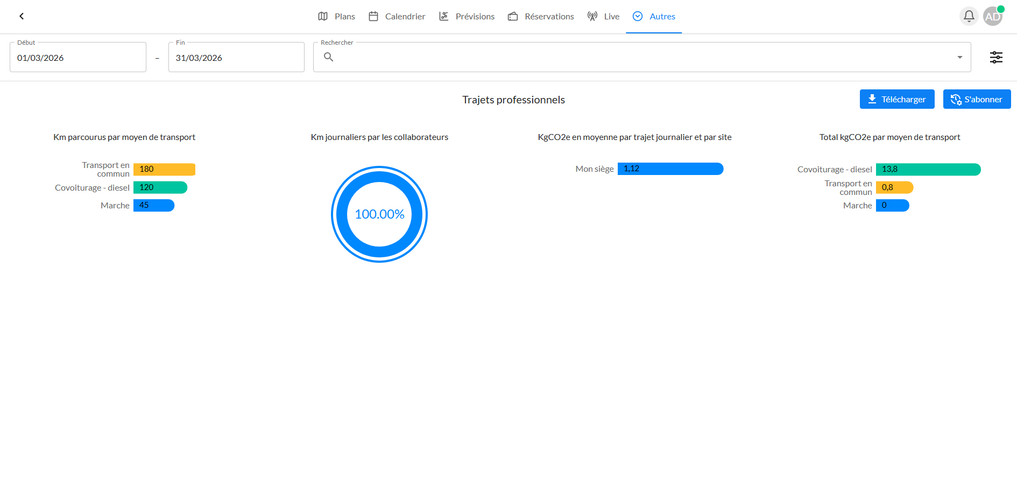Click the 100.00% donut chart
Viewport: 1017px width, 504px height.
click(x=379, y=214)
